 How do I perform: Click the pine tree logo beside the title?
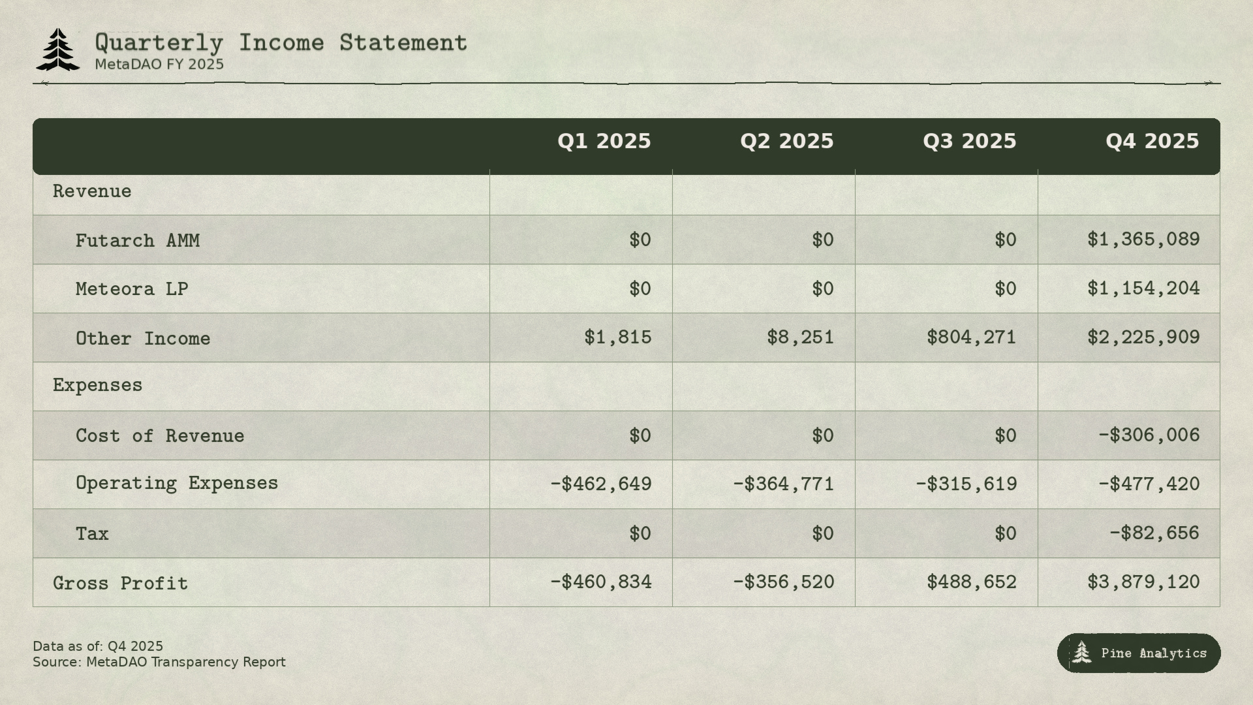tap(58, 50)
